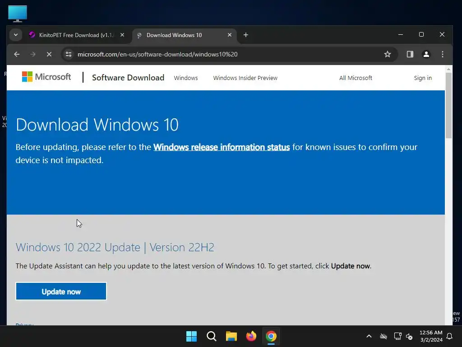This screenshot has width=462, height=347.
Task: Click the Windows 10 2022 Update heading
Action: click(x=115, y=247)
